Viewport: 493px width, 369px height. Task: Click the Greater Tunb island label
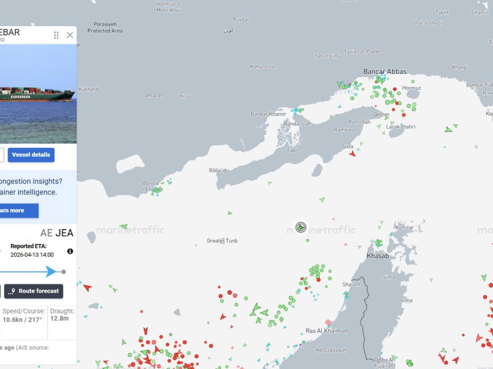coord(222,241)
